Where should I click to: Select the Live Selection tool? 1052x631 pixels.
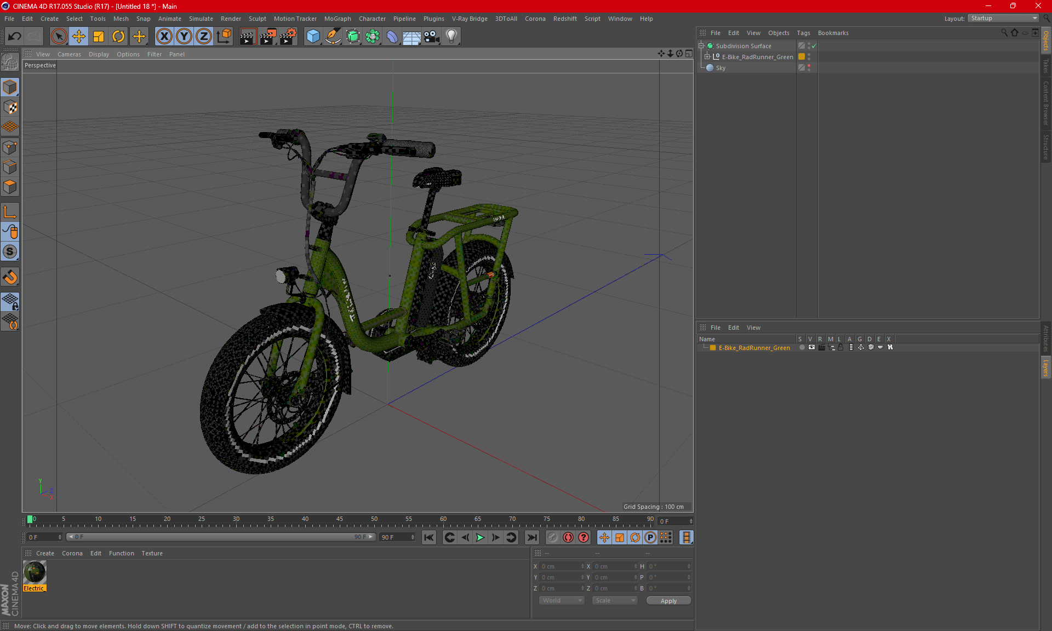click(x=59, y=37)
